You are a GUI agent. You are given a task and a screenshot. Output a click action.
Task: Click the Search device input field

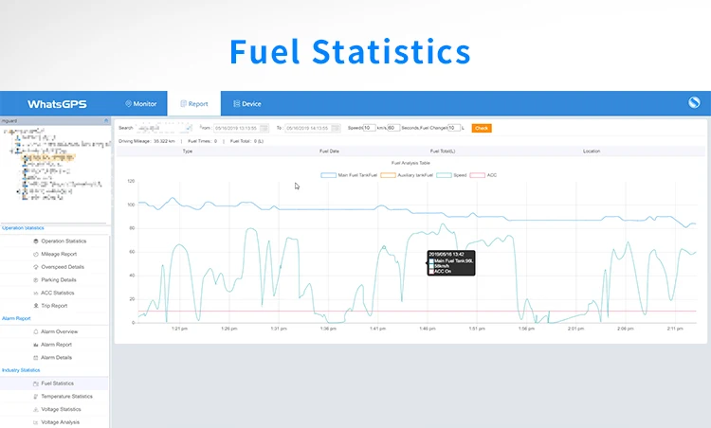point(164,128)
